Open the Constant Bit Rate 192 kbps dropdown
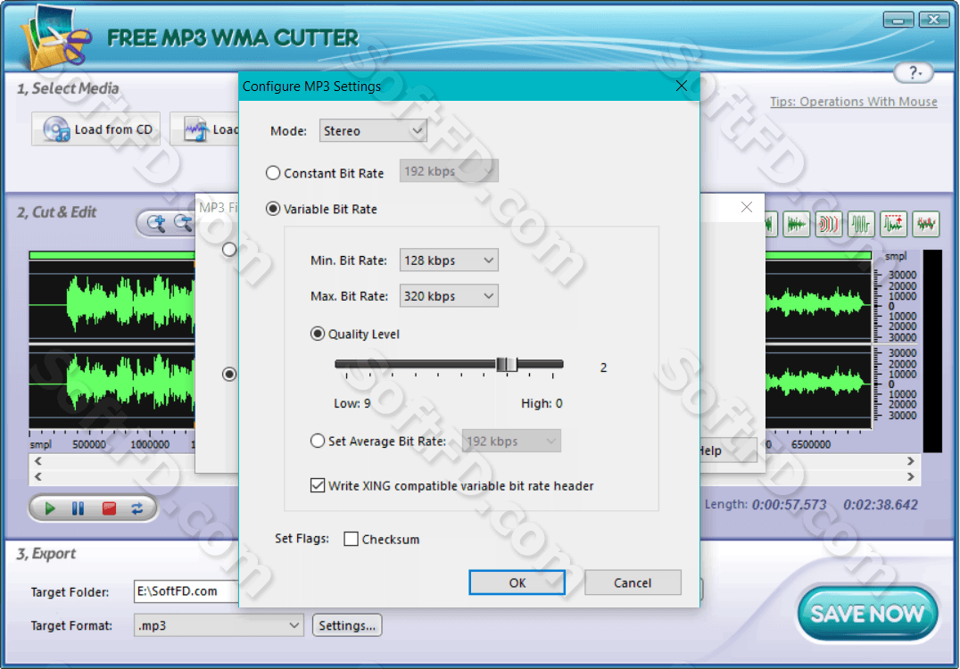This screenshot has height=669, width=960. tap(449, 170)
